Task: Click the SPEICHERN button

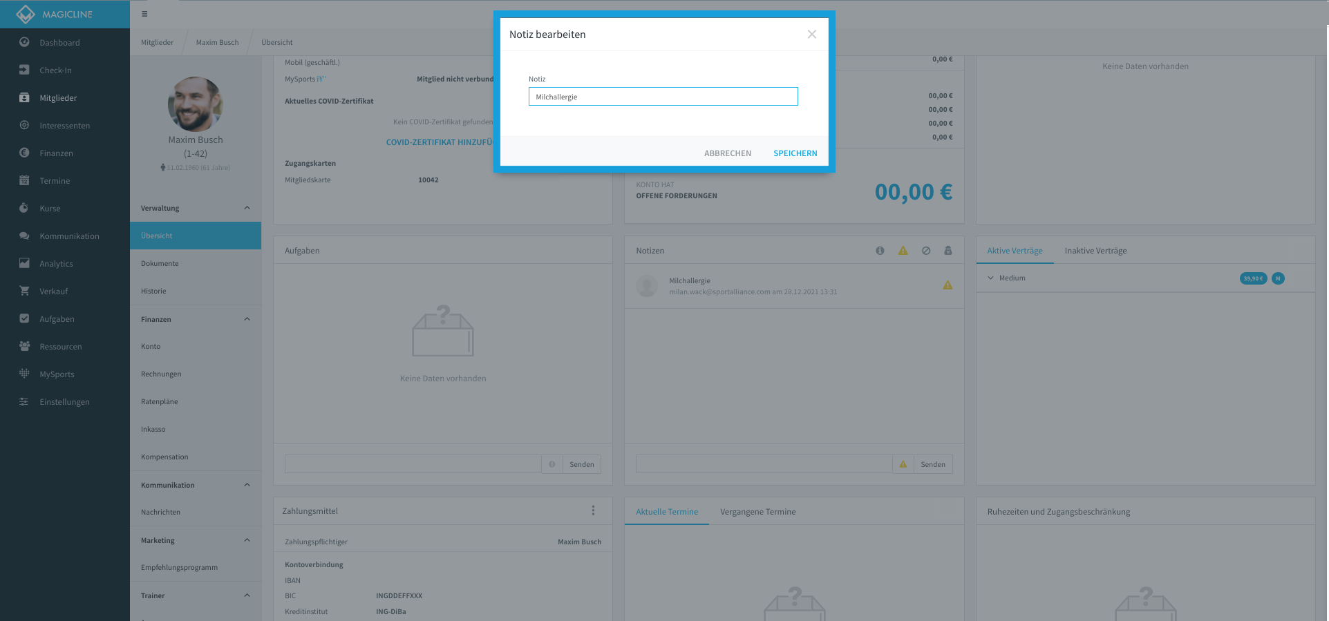Action: 795,153
